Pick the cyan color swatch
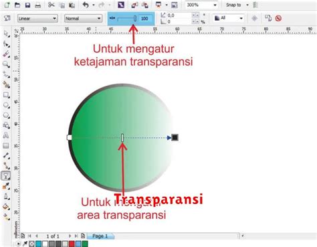Image resolution: width=317 pixels, height=247 pixels. [39, 244]
